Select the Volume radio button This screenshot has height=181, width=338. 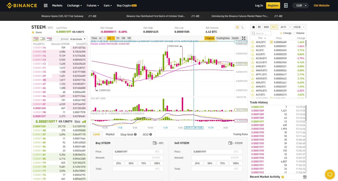pos(294,33)
